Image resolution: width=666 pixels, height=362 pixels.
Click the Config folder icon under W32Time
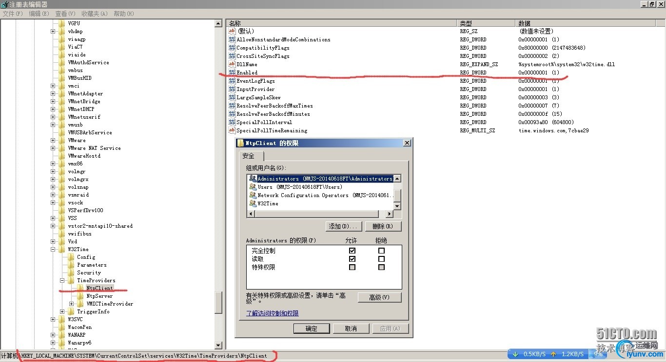tap(71, 257)
